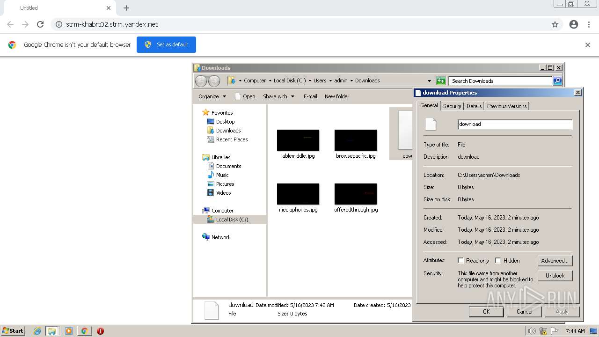
Task: Go forward in Downloads explorer window
Action: (214, 81)
